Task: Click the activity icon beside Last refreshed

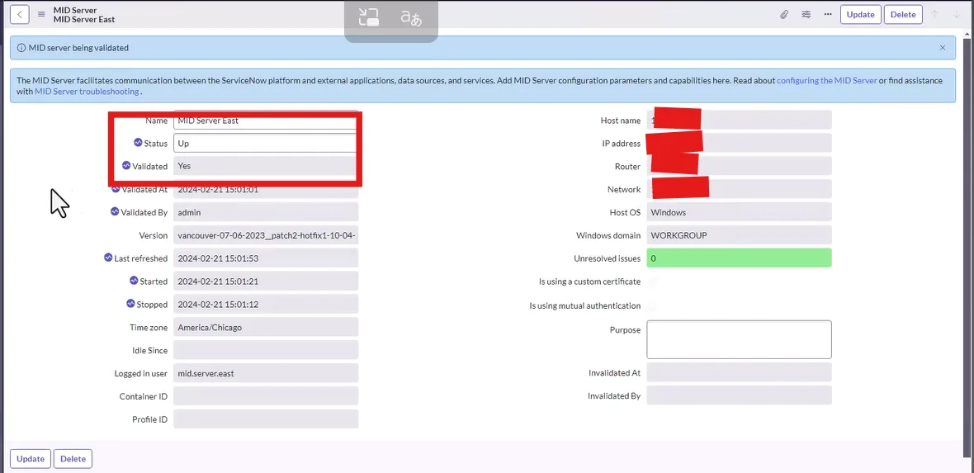Action: (x=108, y=258)
